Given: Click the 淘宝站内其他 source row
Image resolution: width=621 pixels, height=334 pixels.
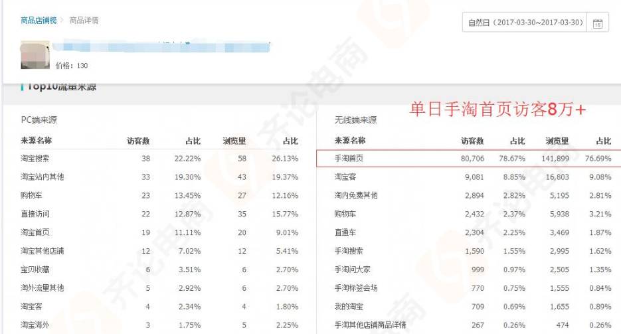Looking at the screenshot, I should click(159, 177).
